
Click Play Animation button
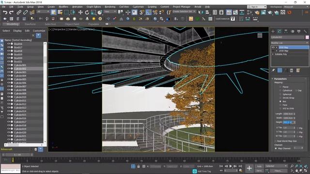click(x=231, y=166)
